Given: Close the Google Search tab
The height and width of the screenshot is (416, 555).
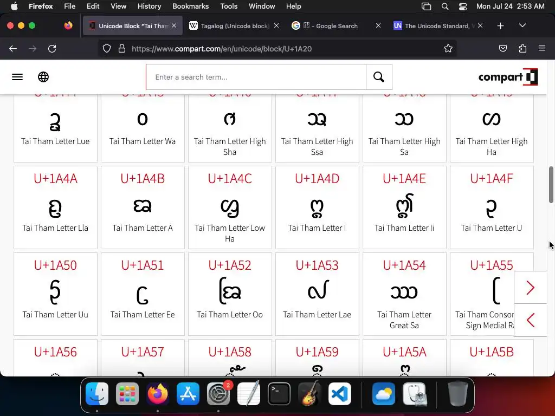Looking at the screenshot, I should pos(378,26).
